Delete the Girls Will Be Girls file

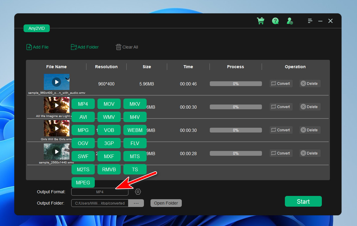310,130
